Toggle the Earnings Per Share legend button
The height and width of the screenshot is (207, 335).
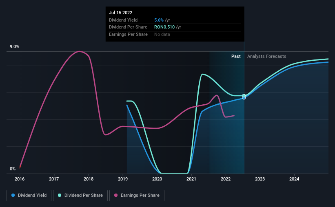(x=137, y=196)
